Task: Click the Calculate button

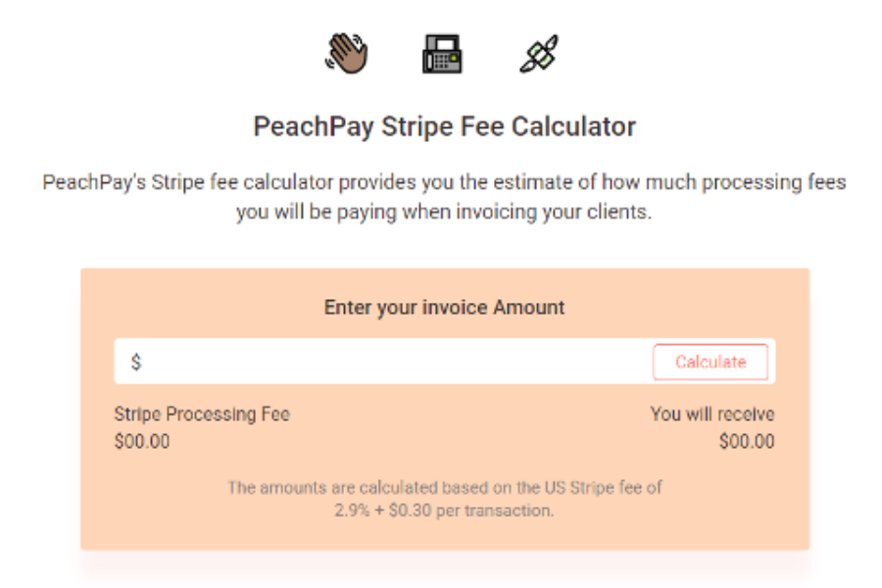Action: (x=710, y=362)
